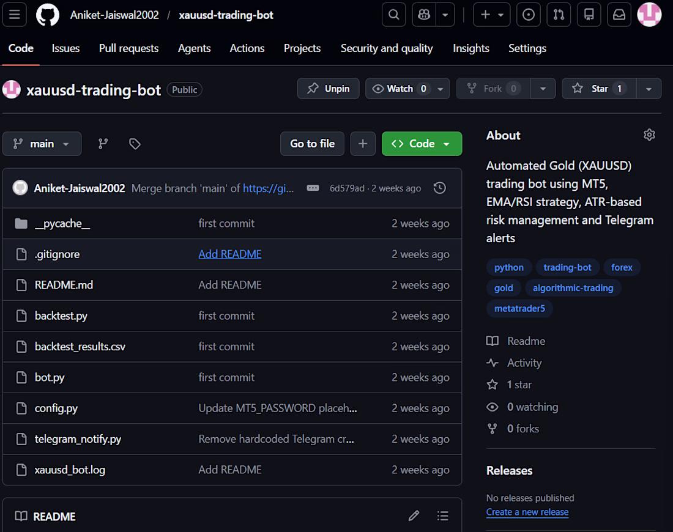The height and width of the screenshot is (532, 673).
Task: Open user avatar menu in header
Action: pyautogui.click(x=649, y=15)
